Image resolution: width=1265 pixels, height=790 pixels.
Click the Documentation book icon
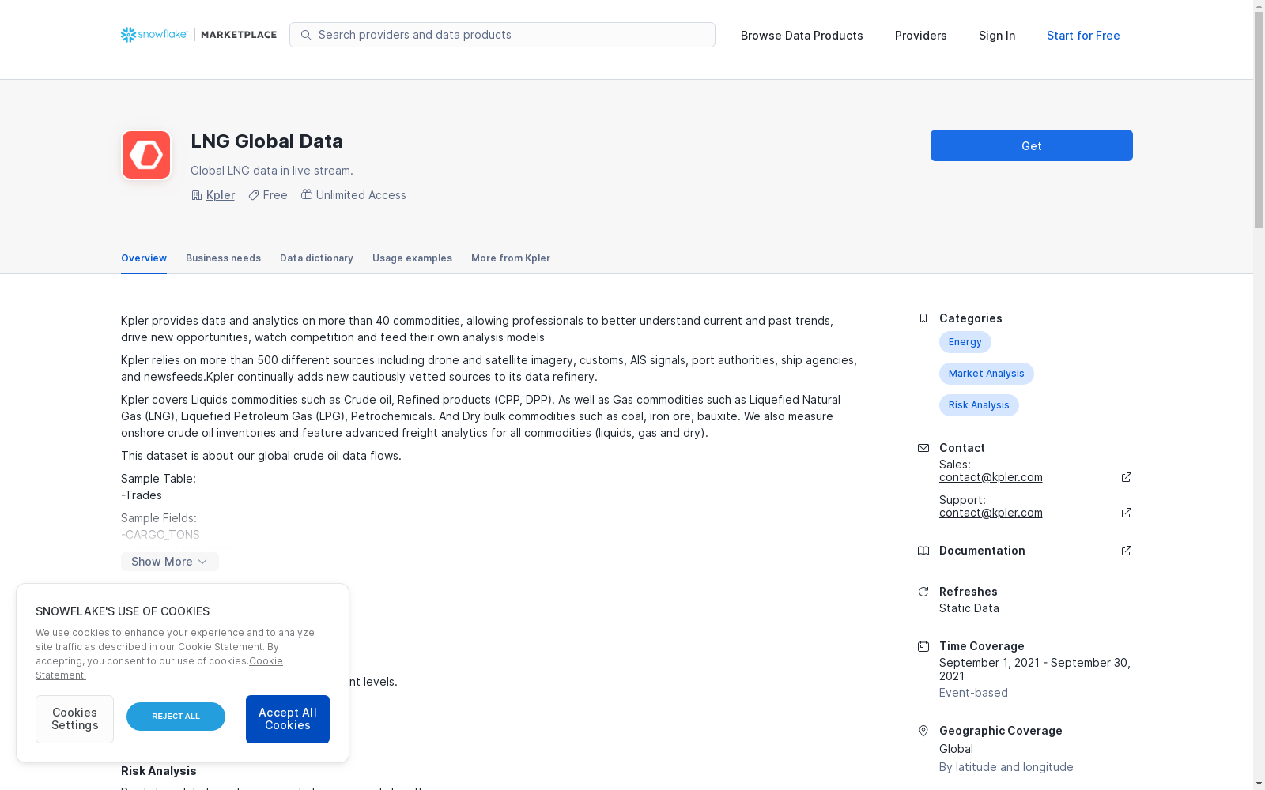(923, 551)
